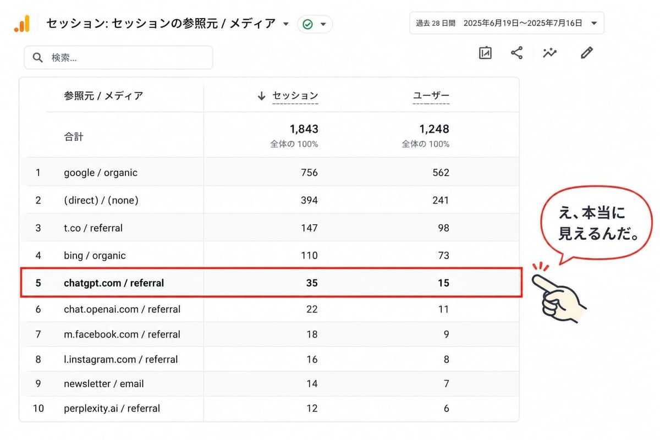Image resolution: width=660 pixels, height=440 pixels.
Task: Click sessions value 110 for bing
Action: 309,255
